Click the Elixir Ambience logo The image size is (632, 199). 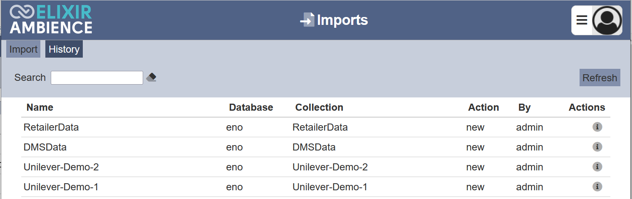[51, 19]
